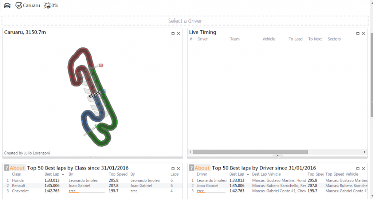Image resolution: width=373 pixels, height=199 pixels.
Task: Click the To Lead column header
Action: pos(295,39)
